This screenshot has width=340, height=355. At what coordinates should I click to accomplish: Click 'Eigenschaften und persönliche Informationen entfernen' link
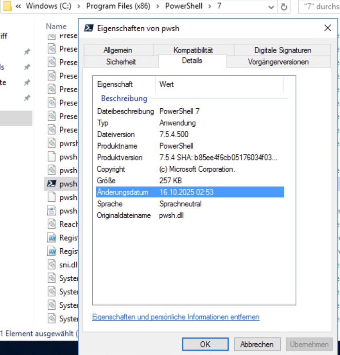coord(176,317)
